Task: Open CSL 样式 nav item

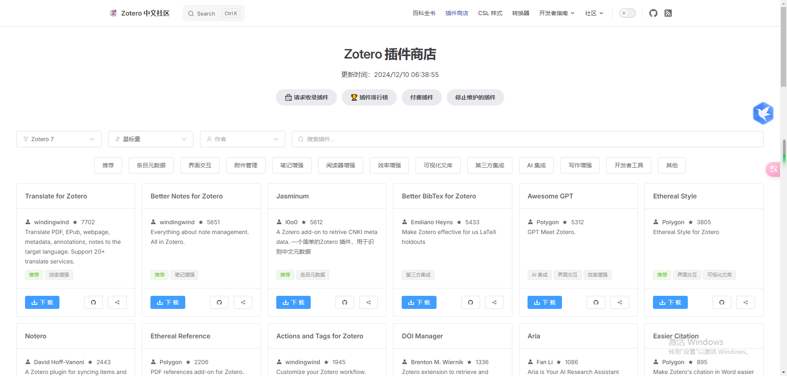Action: coord(490,13)
